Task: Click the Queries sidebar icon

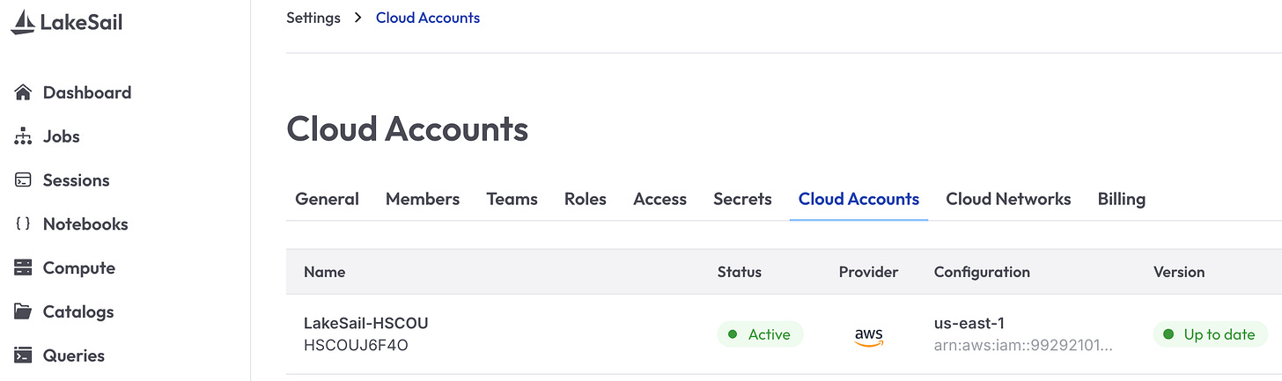Action: click(x=24, y=355)
